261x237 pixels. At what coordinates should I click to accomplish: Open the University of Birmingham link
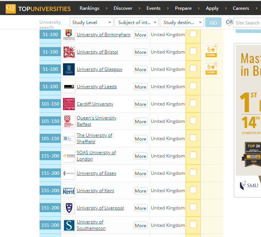(104, 35)
